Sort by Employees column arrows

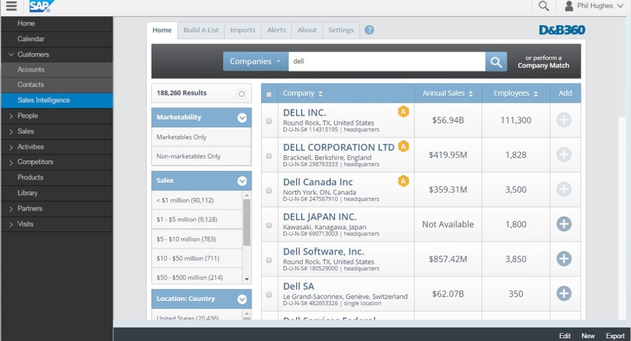tap(535, 93)
